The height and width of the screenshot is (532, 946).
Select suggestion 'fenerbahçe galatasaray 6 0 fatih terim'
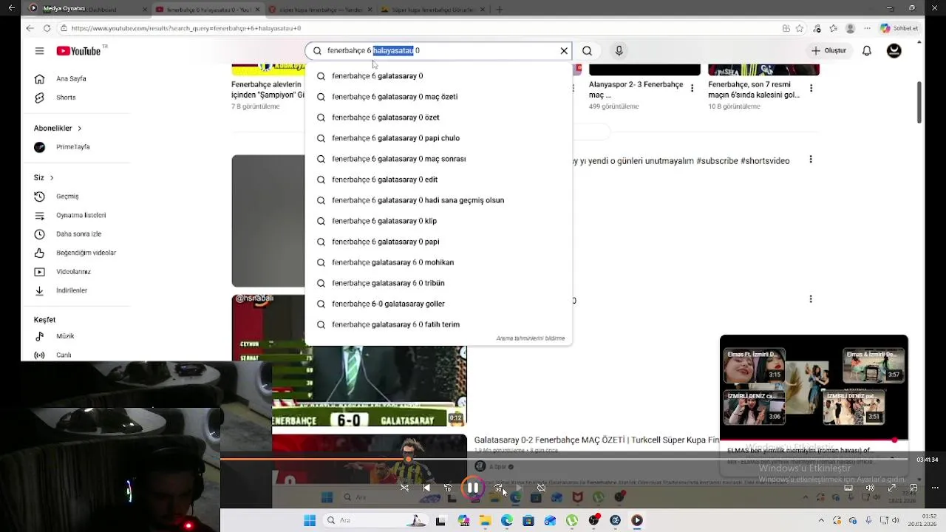click(x=438, y=324)
